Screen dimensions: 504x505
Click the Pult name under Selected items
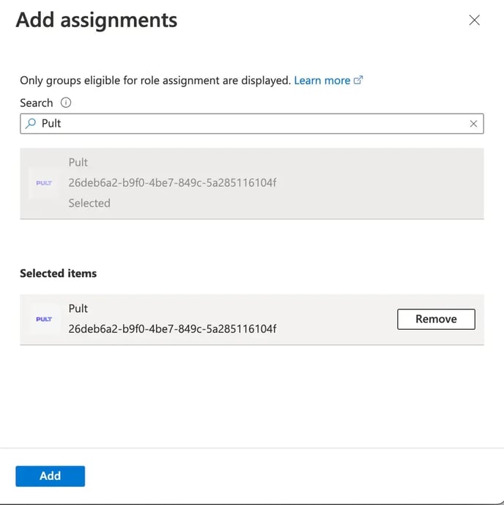pyautogui.click(x=78, y=309)
